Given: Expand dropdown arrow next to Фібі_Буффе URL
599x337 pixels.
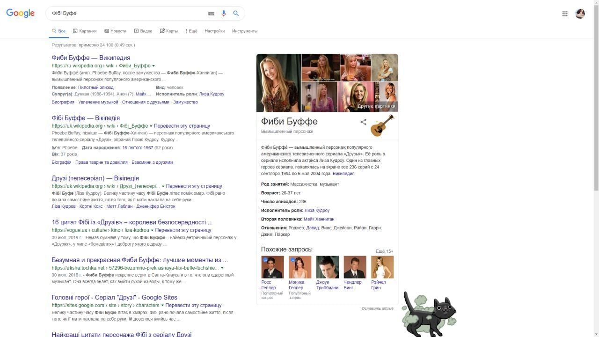Looking at the screenshot, I should tap(151, 126).
